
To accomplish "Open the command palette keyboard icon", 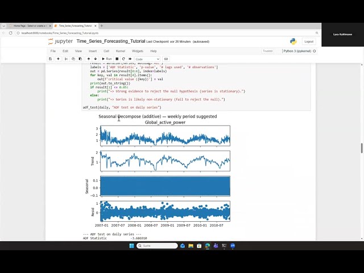I will point(166,59).
